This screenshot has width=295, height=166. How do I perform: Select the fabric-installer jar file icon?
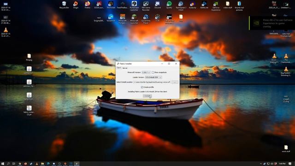coord(29,110)
